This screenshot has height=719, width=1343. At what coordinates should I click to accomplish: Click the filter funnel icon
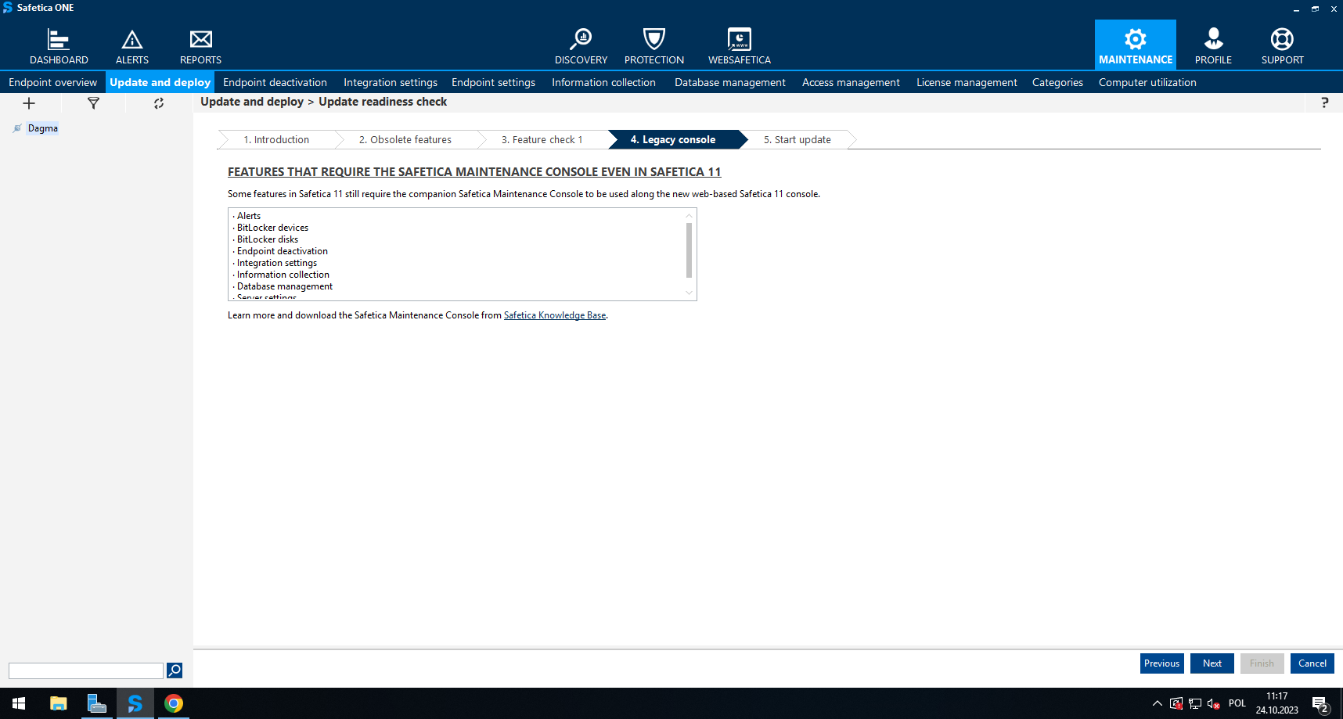[x=93, y=103]
